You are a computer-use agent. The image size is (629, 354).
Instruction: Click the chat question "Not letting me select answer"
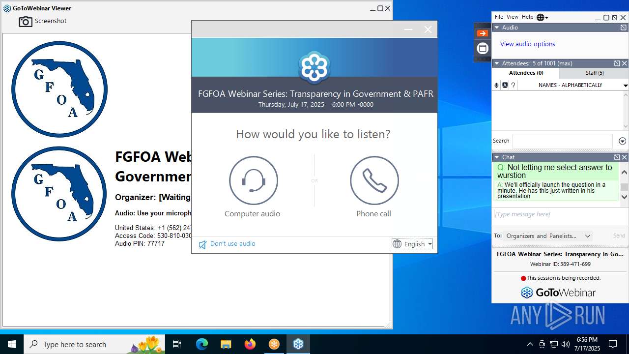(555, 172)
